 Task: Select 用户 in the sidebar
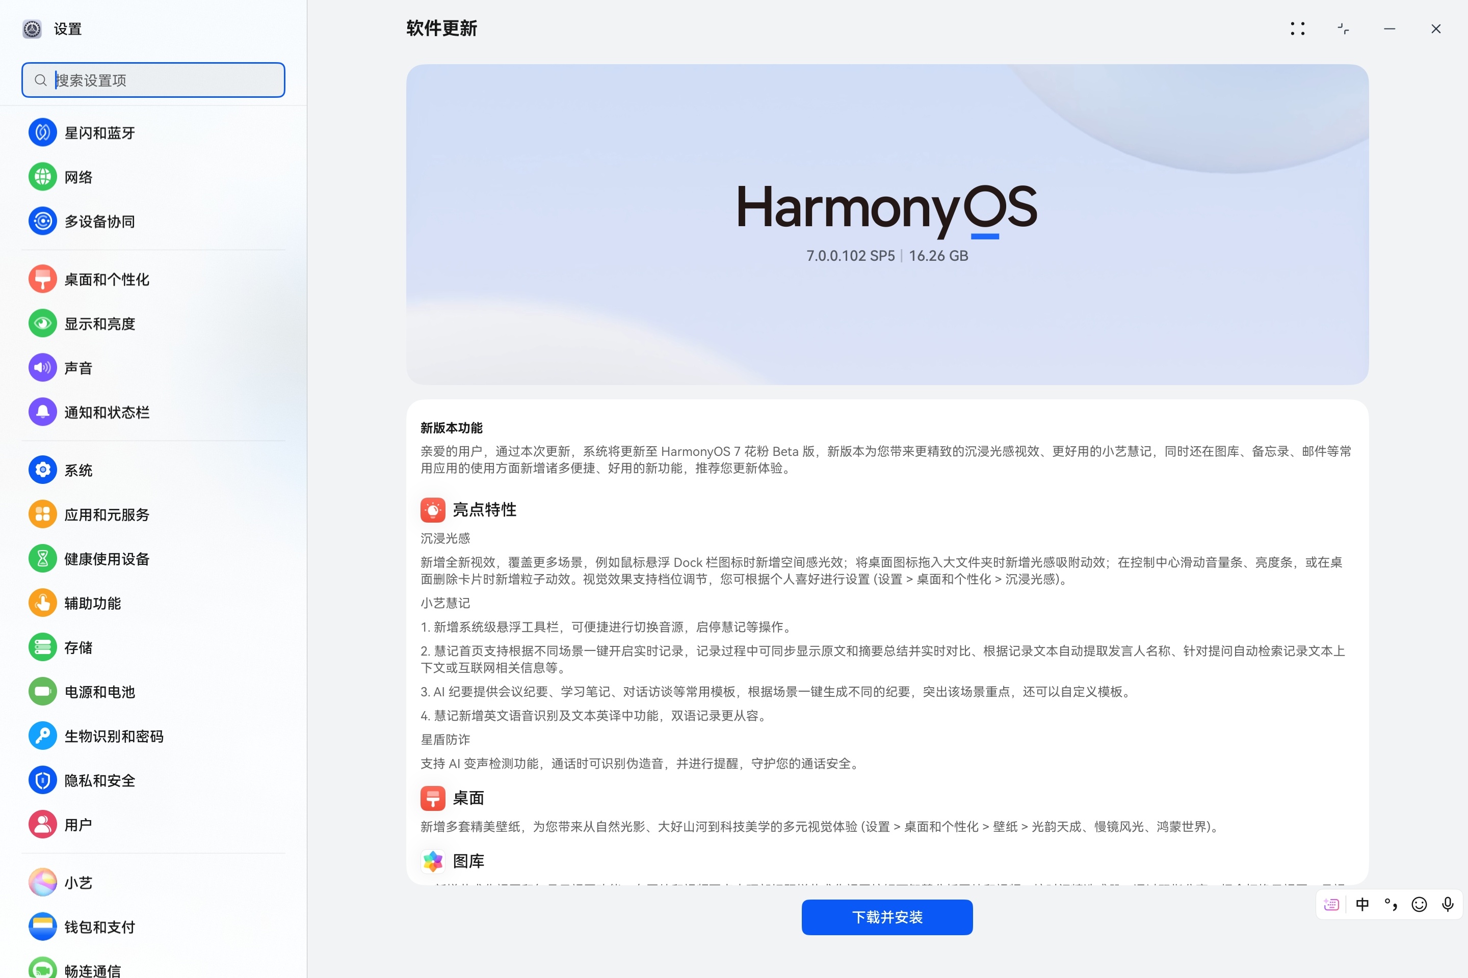pyautogui.click(x=153, y=825)
